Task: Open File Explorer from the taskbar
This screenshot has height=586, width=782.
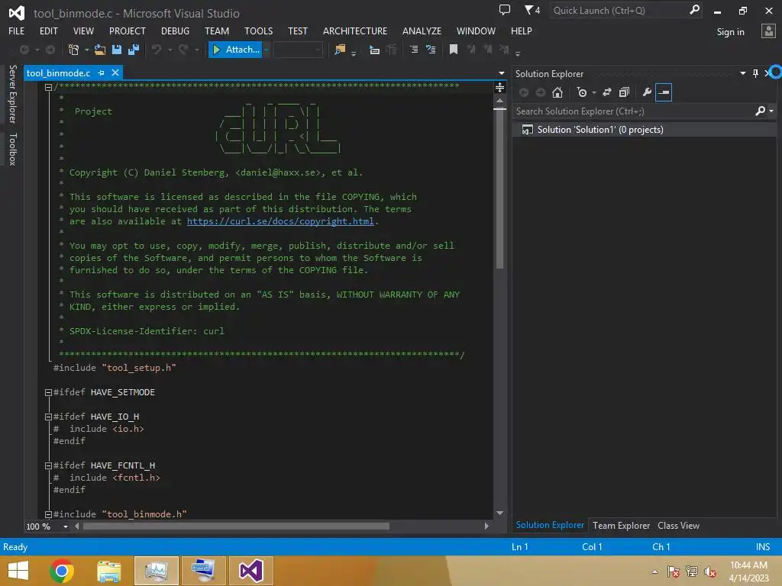Action: pos(109,571)
